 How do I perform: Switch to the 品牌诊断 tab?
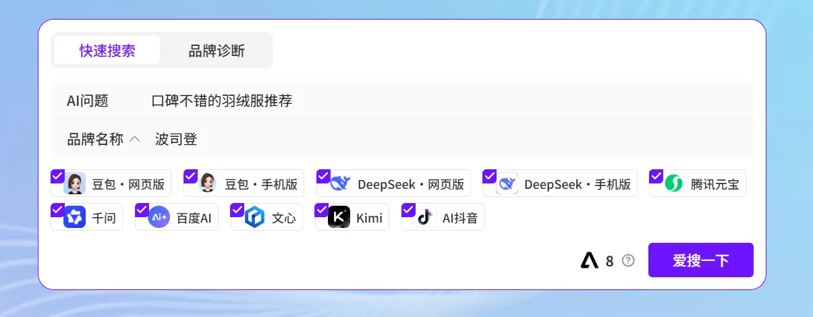pos(217,51)
